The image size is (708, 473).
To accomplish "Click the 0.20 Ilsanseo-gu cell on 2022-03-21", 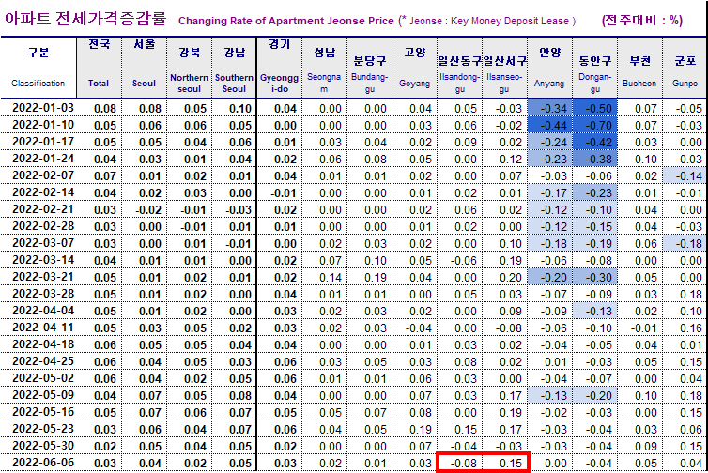I will pos(505,277).
